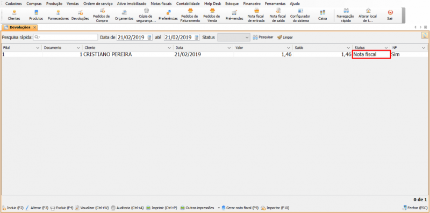Viewport: 430px width, 213px height.
Task: Open Documento column filter arrow
Action: click(78, 48)
